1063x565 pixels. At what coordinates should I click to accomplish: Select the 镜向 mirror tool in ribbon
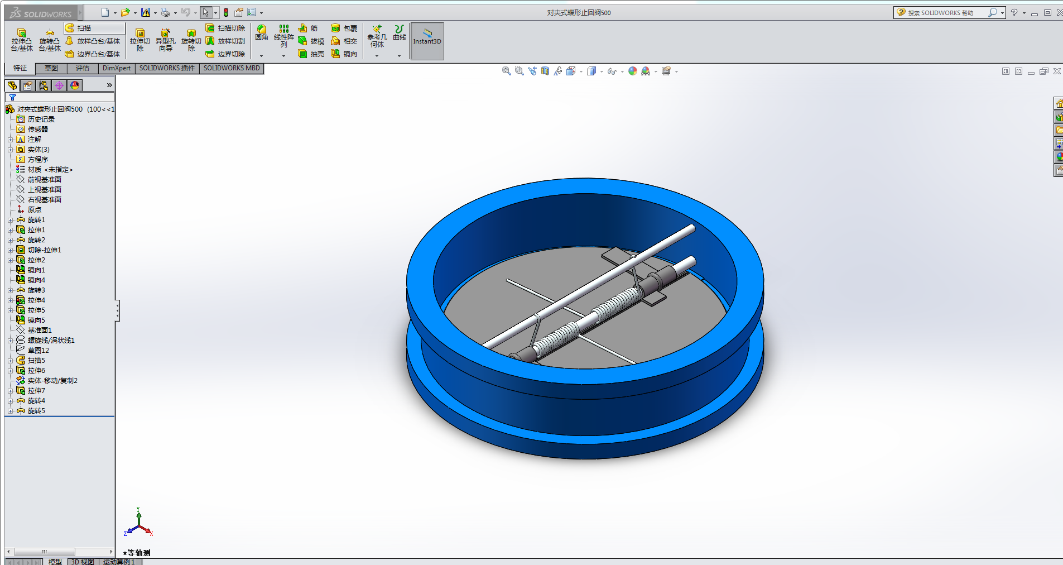344,54
